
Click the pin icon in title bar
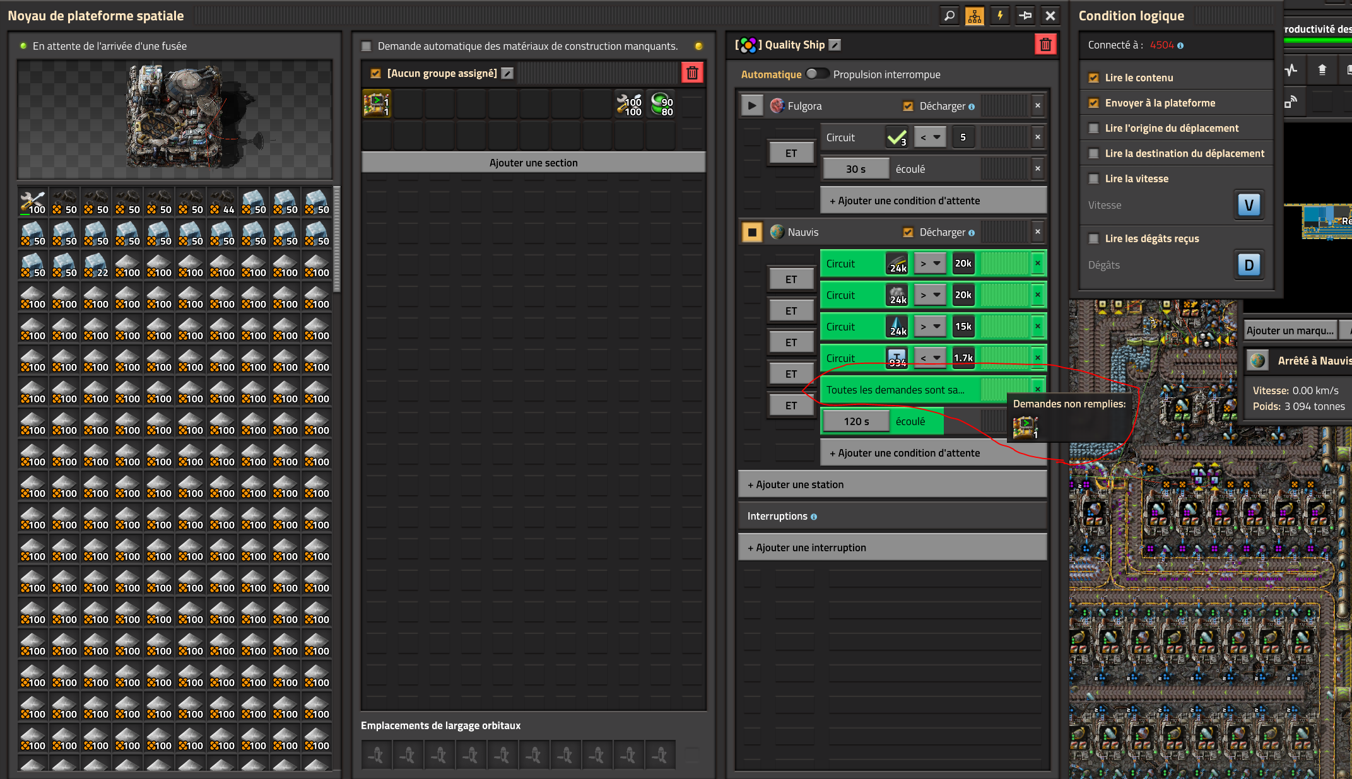[x=1025, y=16]
